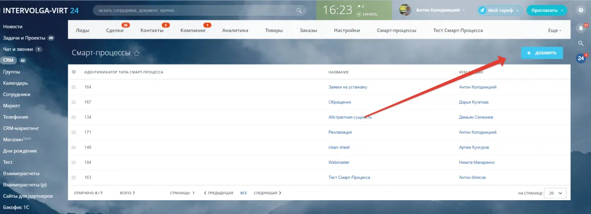Click Следующая pagination link
The height and width of the screenshot is (214, 591).
[267, 193]
